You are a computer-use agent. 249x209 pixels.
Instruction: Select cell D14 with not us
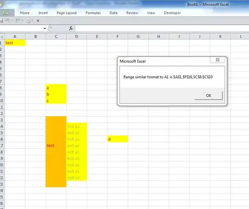tap(77, 126)
